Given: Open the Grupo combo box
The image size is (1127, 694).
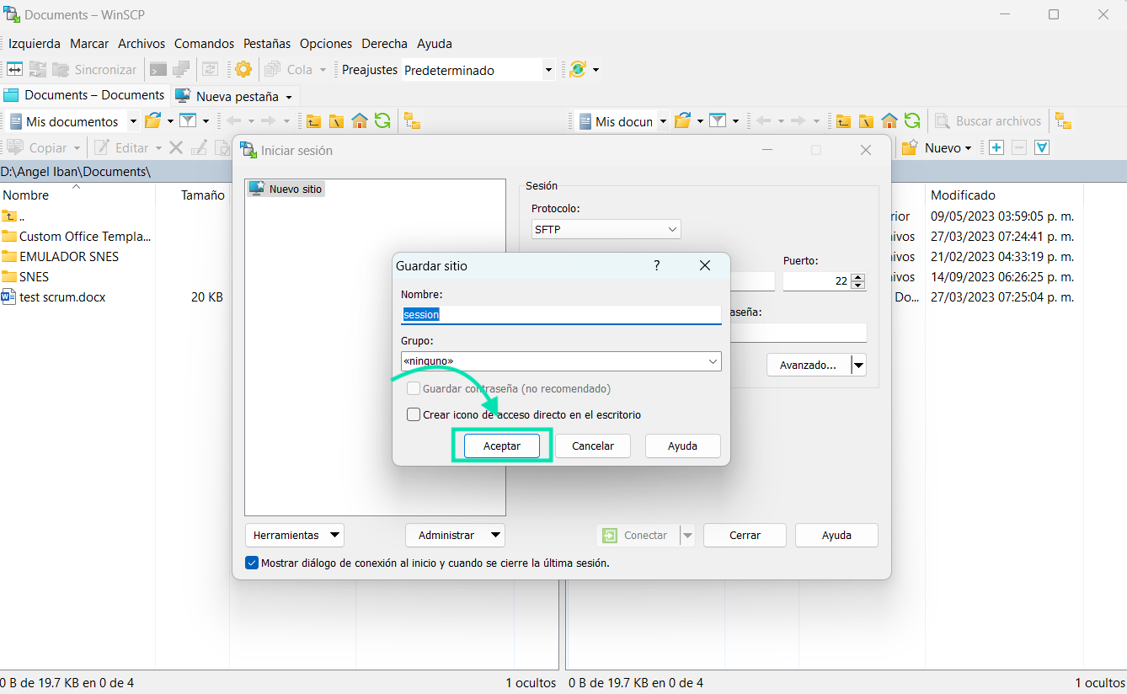Looking at the screenshot, I should tap(561, 361).
